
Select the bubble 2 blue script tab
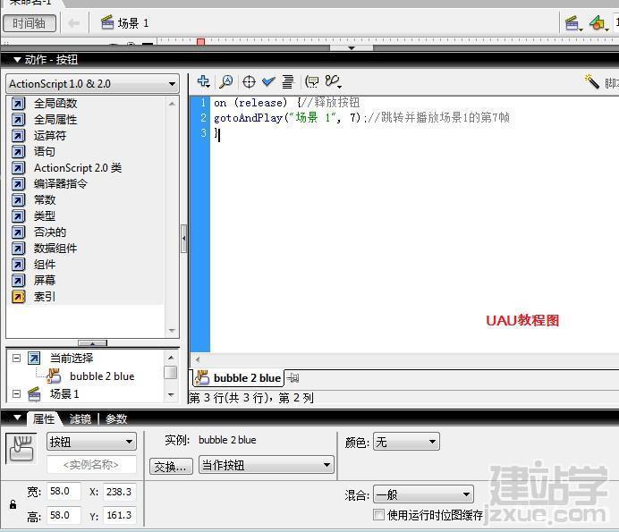(x=239, y=378)
